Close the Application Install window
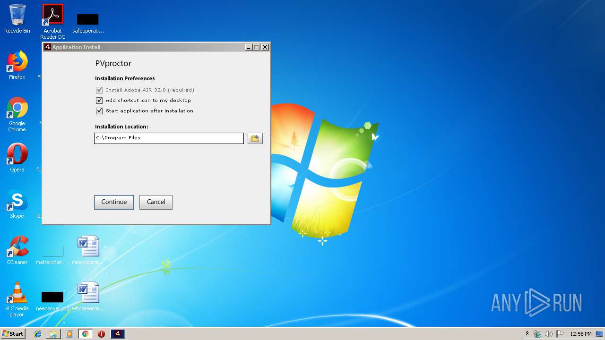The height and width of the screenshot is (340, 605). (x=265, y=47)
